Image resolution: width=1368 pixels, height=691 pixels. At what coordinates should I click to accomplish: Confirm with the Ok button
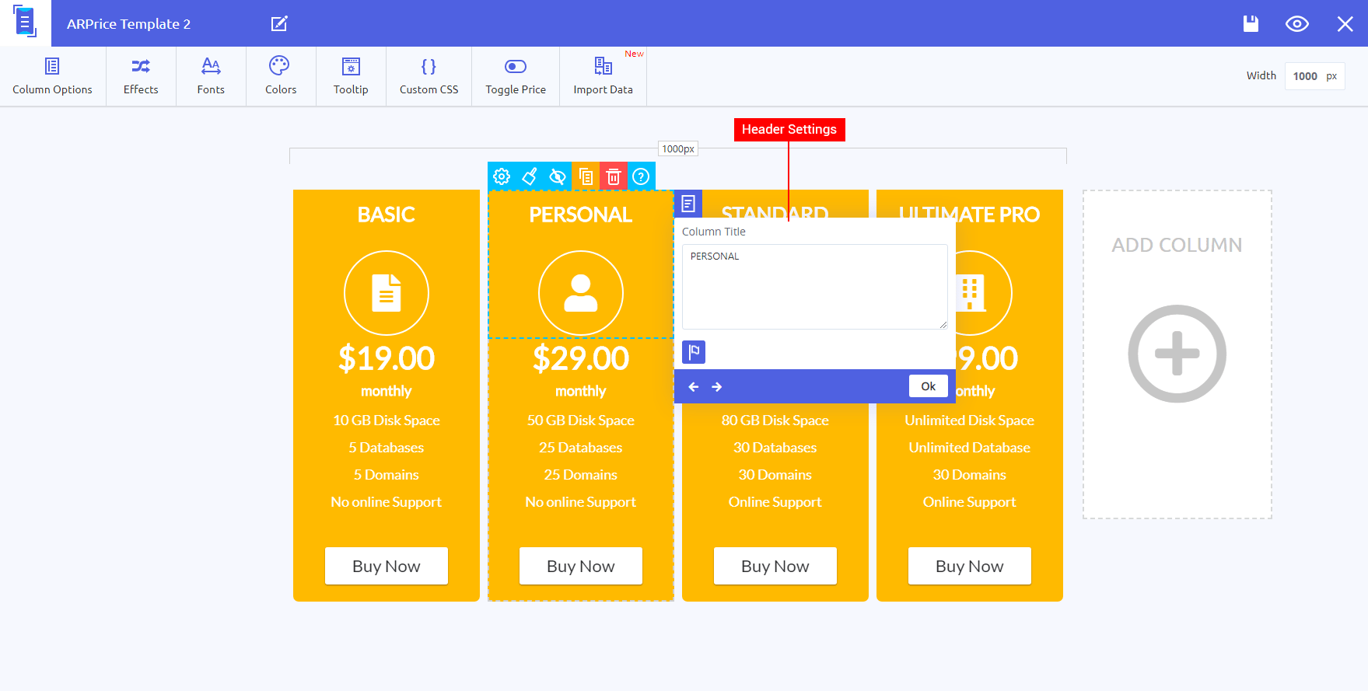click(929, 386)
